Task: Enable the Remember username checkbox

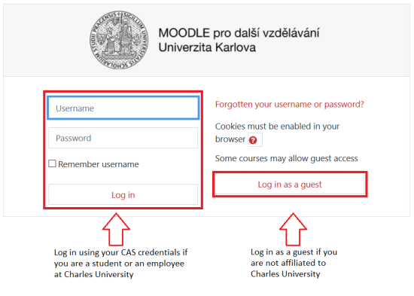Action: [x=52, y=163]
